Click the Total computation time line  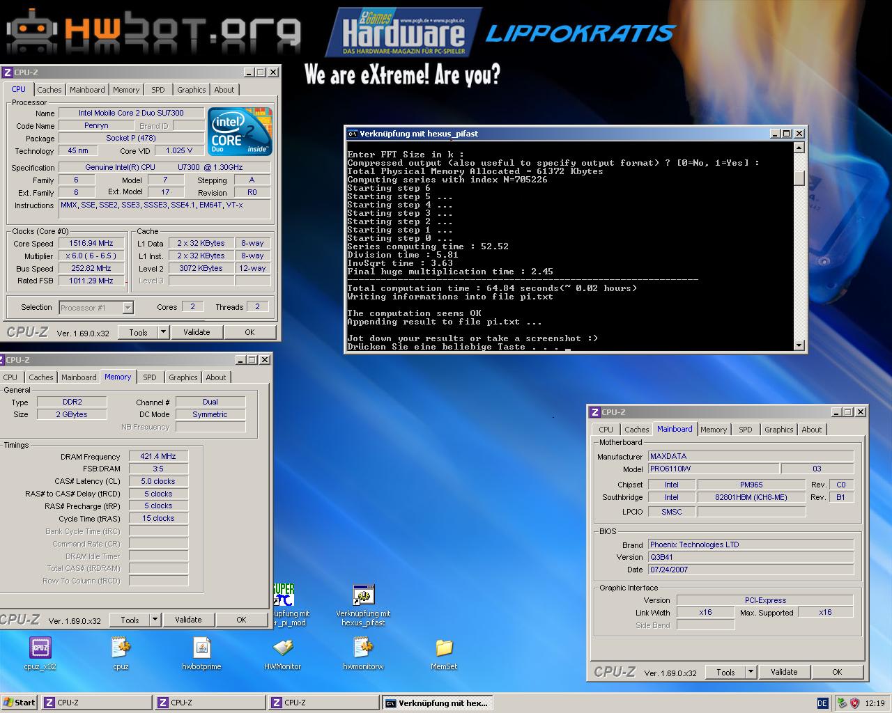click(492, 288)
